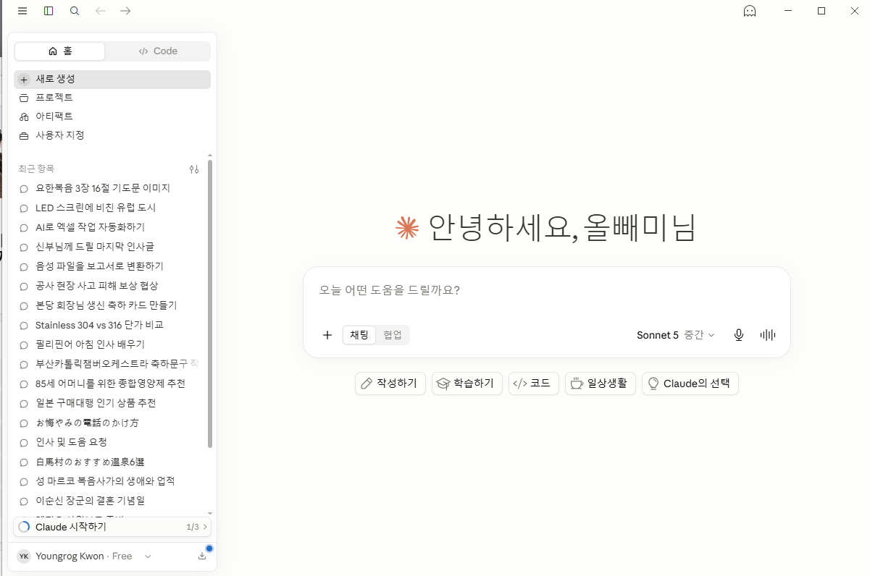Click the Claude 시작하기 progress circle icon

coord(24,527)
